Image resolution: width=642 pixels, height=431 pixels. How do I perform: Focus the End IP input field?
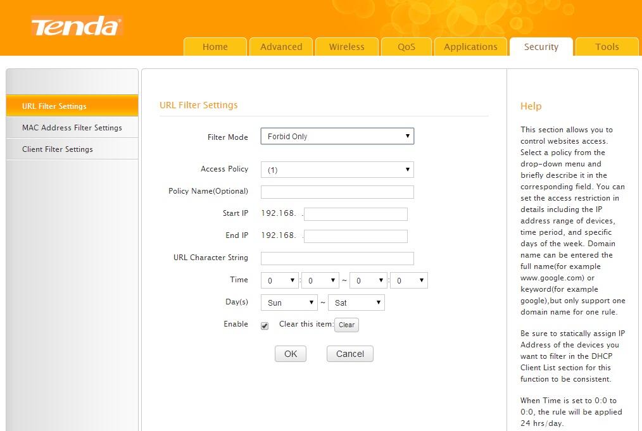(356, 236)
